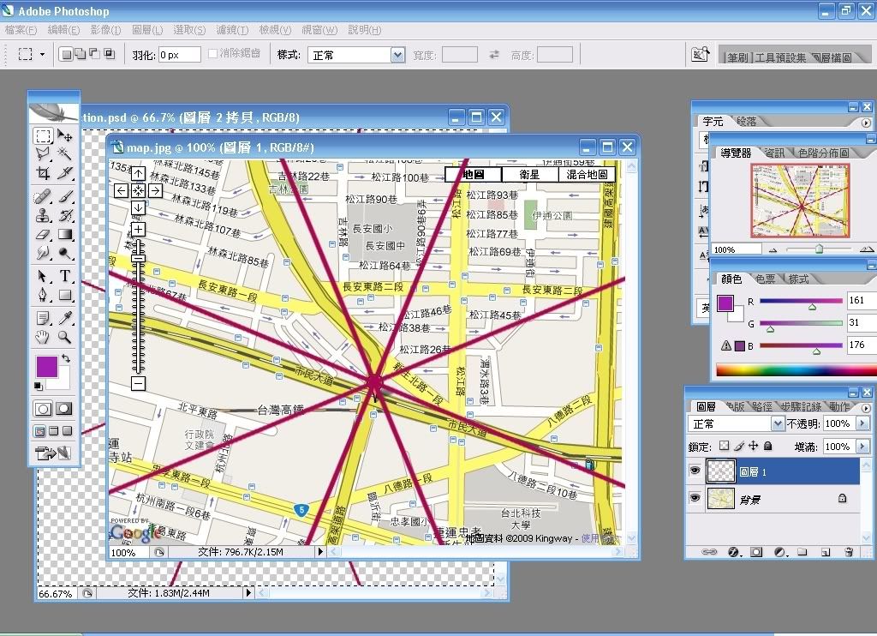This screenshot has height=636, width=877.
Task: Open the tool preset picker arrow
Action: coord(42,55)
